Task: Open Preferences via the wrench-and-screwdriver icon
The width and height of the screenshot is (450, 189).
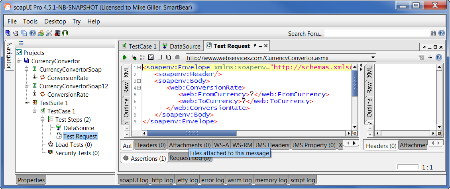Action: point(49,33)
